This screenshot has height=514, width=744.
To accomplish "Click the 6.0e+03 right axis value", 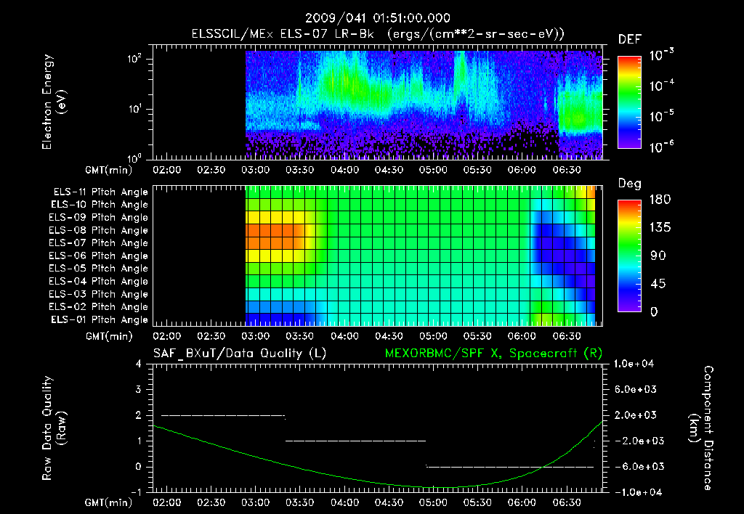I will click(x=636, y=390).
